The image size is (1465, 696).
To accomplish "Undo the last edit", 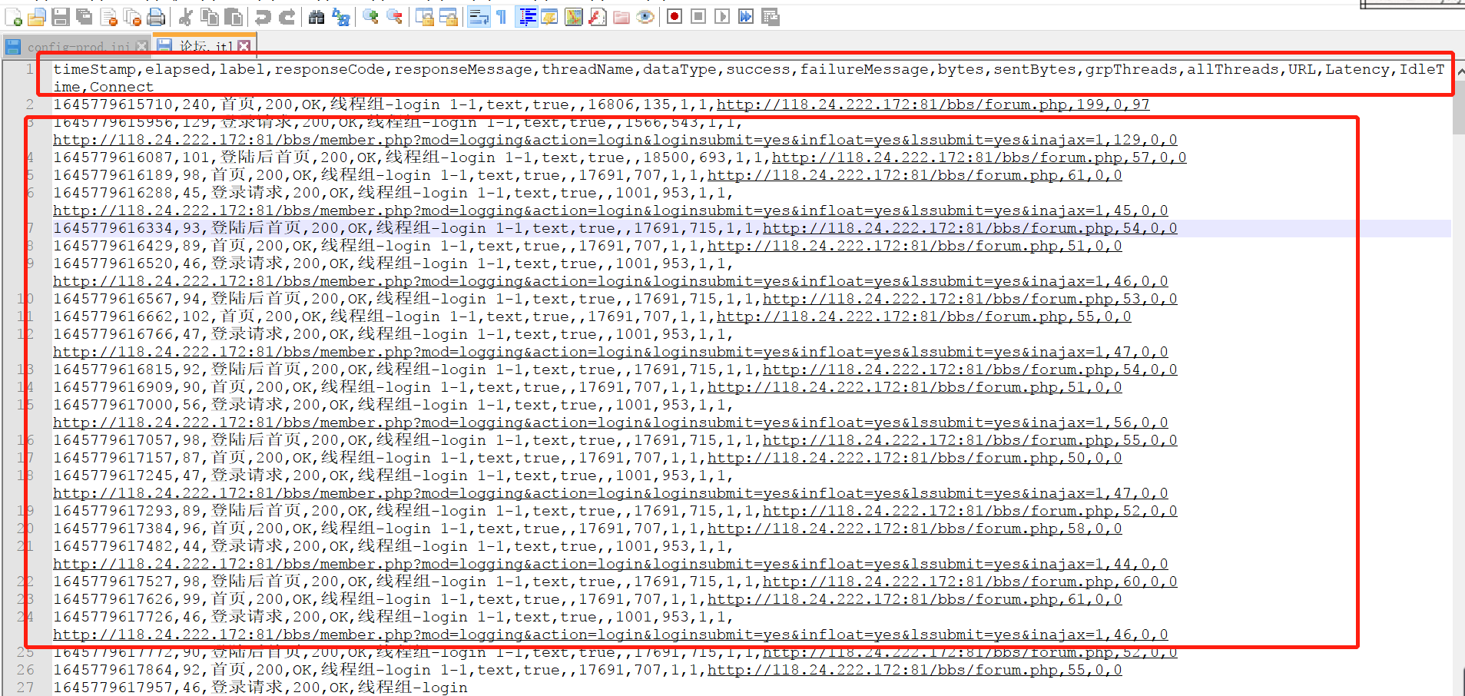I will [263, 17].
